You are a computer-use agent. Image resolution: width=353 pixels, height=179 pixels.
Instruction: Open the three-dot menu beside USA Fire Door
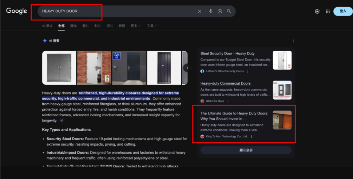click(x=228, y=101)
